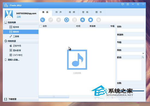Switch to the 视频 tab
The height and width of the screenshot is (106, 150).
(72, 12)
